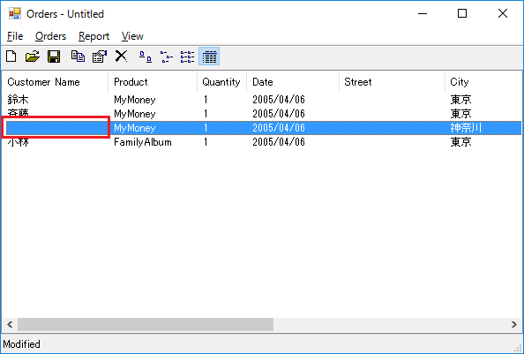Open the Report menu
The image size is (524, 354).
point(94,36)
